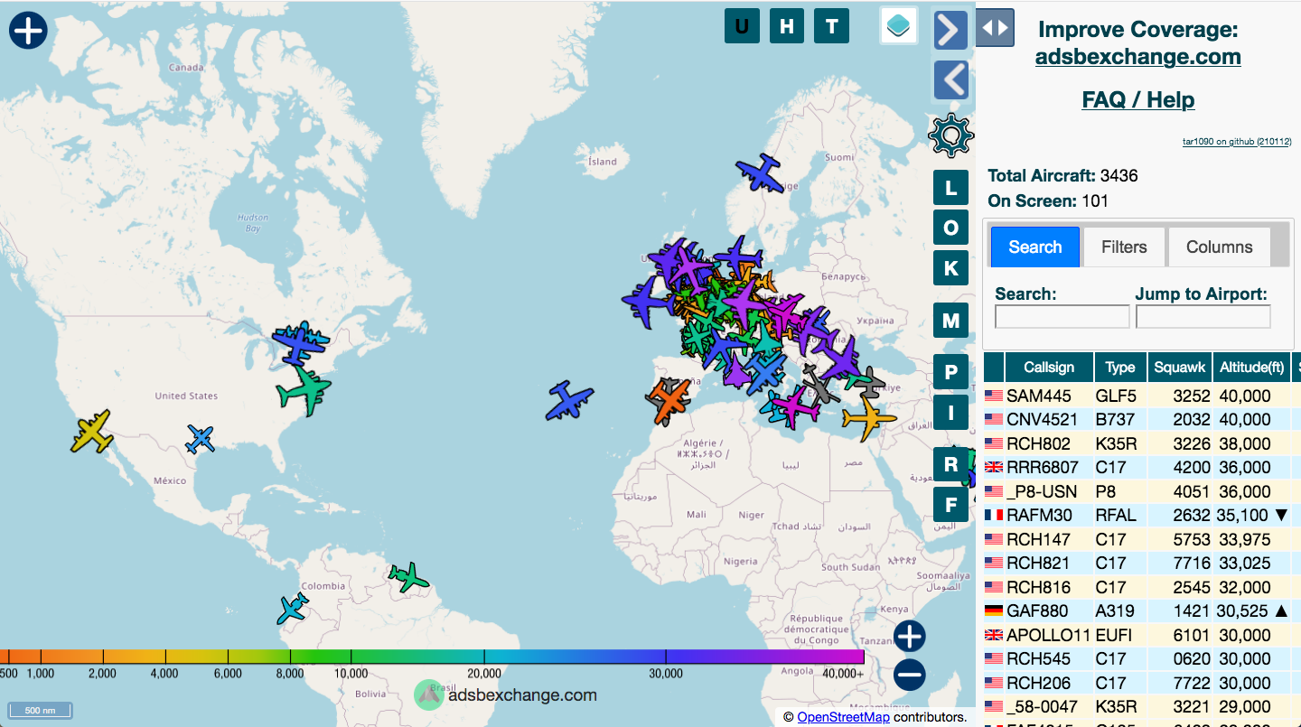Select the RRR6807 aircraft row

click(x=1141, y=467)
